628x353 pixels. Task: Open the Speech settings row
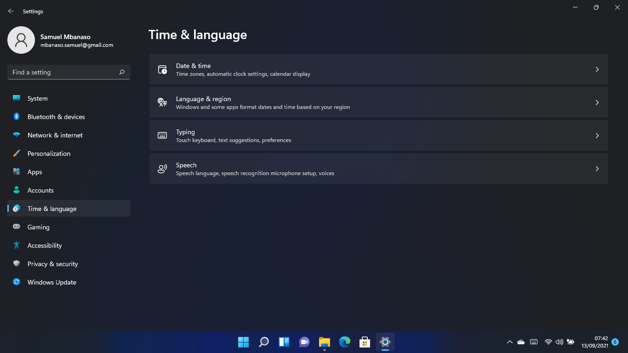tap(378, 169)
